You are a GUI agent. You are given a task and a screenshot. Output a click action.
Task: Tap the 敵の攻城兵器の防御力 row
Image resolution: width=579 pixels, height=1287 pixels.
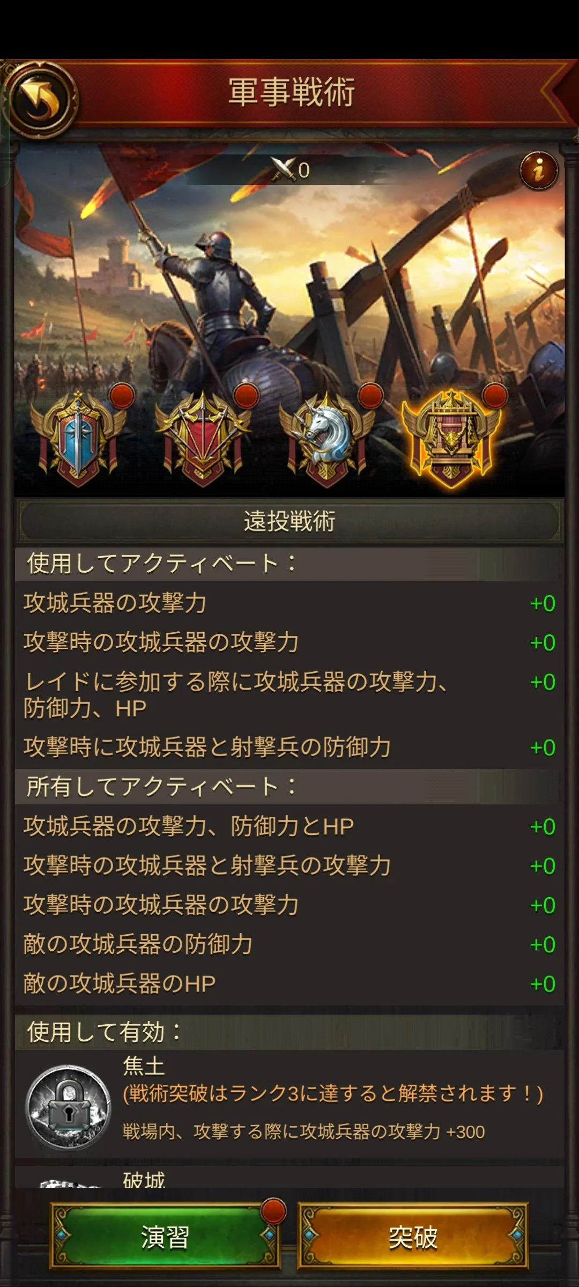(289, 944)
